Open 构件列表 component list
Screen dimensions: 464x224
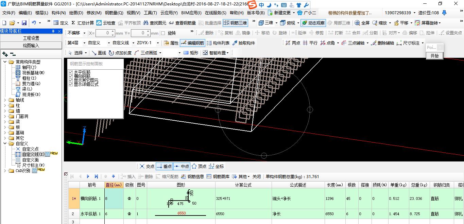[x=218, y=43]
